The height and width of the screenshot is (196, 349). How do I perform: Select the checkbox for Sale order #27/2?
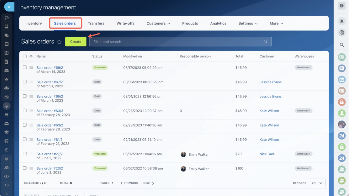point(25,154)
